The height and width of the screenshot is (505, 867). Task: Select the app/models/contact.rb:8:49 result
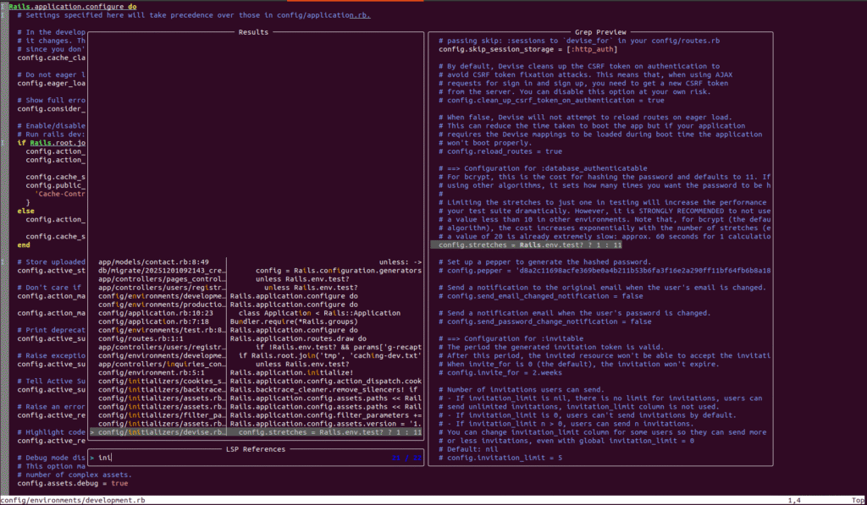click(153, 262)
